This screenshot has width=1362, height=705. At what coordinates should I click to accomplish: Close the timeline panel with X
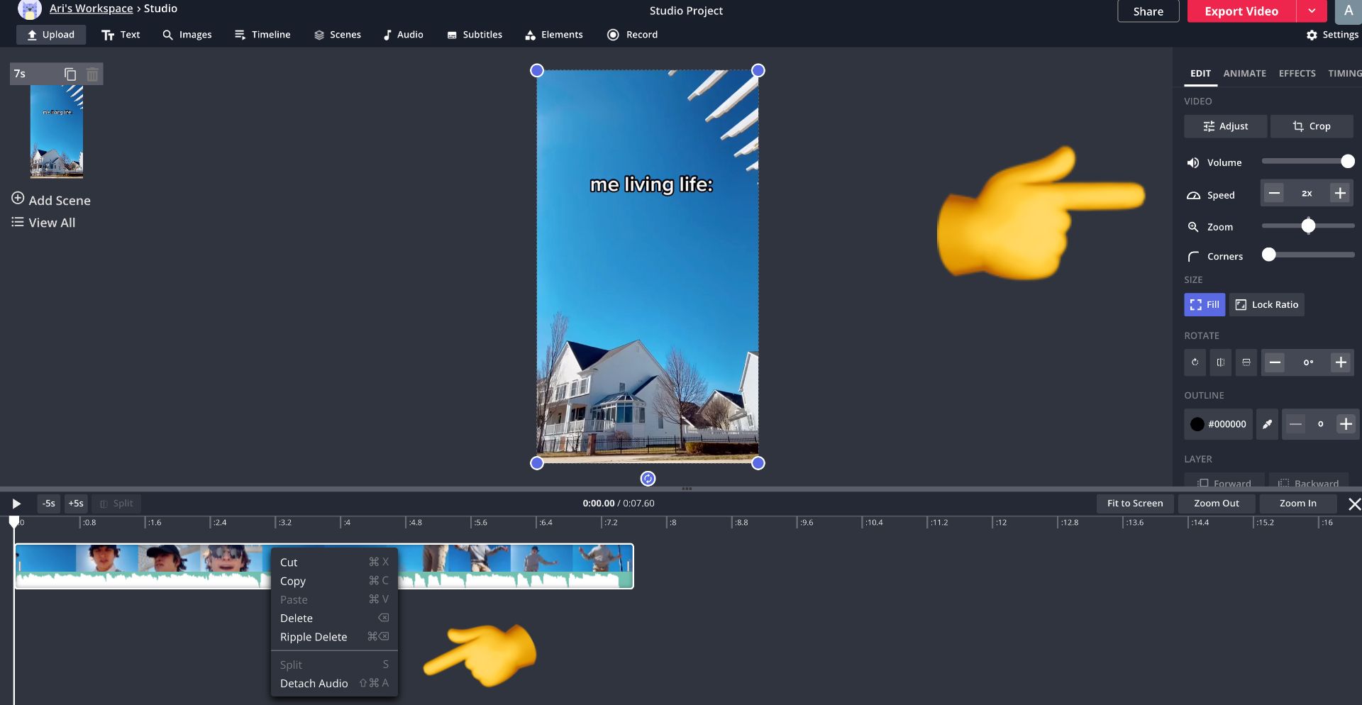1353,504
